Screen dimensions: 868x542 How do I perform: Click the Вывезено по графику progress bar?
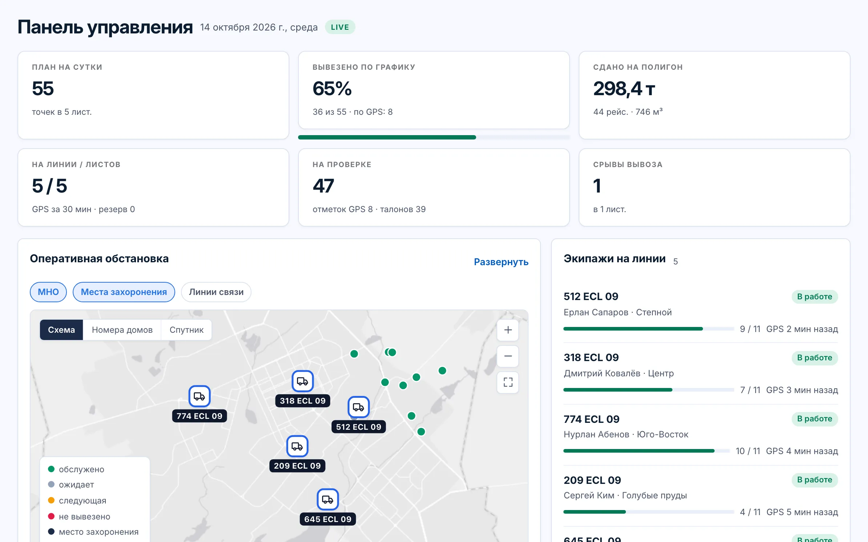(x=434, y=137)
